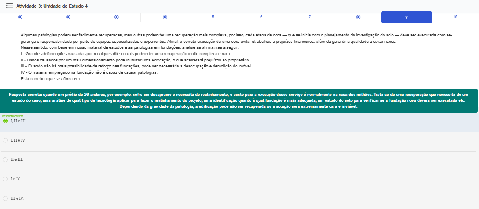Open question 7 in the navigator
The width and height of the screenshot is (479, 209).
pos(309,17)
